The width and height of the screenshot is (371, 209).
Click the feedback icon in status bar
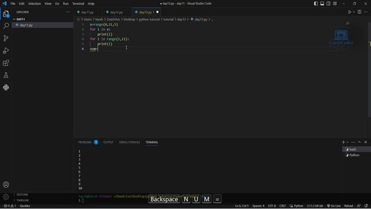pos(359,206)
